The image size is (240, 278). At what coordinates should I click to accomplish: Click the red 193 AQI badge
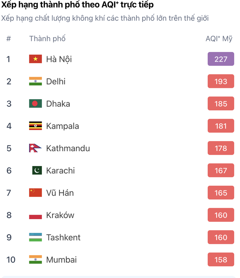tap(221, 81)
